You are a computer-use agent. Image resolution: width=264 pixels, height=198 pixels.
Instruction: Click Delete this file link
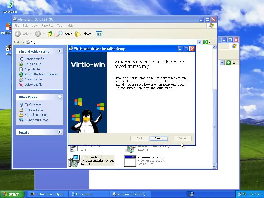[34, 85]
